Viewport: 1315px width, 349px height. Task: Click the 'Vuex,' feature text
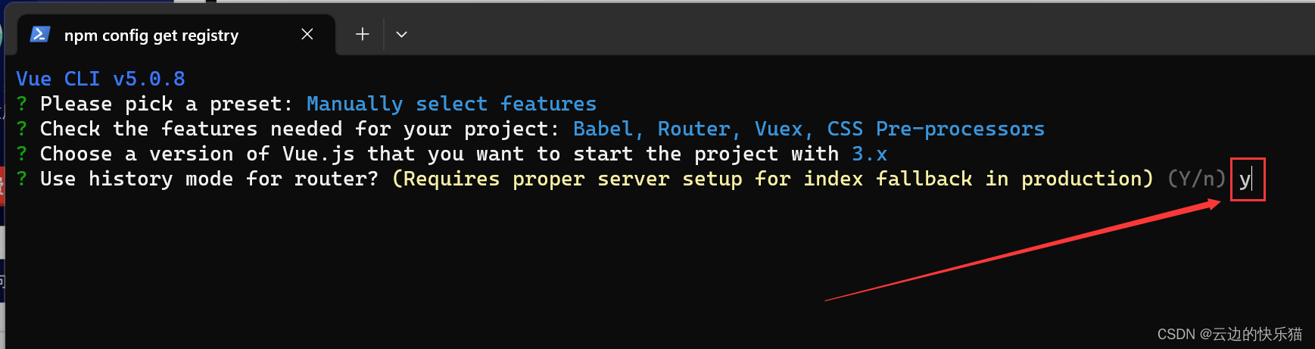click(784, 129)
